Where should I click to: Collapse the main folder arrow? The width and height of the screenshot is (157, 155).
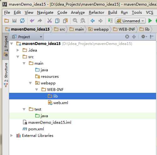[x=24, y=63]
